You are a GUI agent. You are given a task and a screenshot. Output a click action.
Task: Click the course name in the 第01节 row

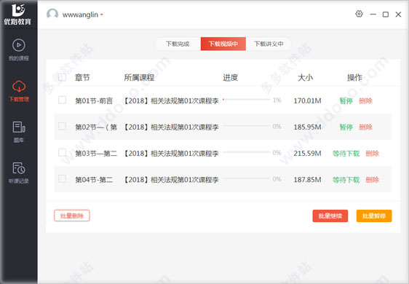(x=170, y=100)
